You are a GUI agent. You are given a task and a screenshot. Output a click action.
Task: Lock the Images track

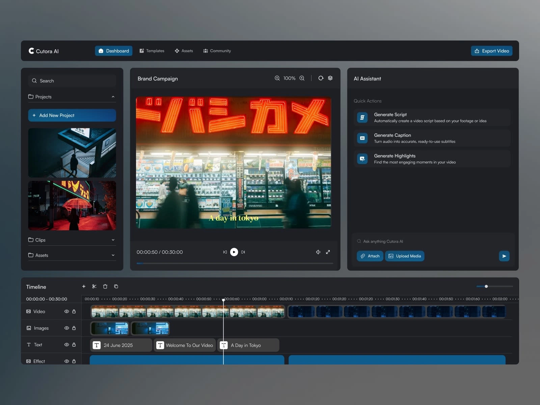tap(74, 328)
